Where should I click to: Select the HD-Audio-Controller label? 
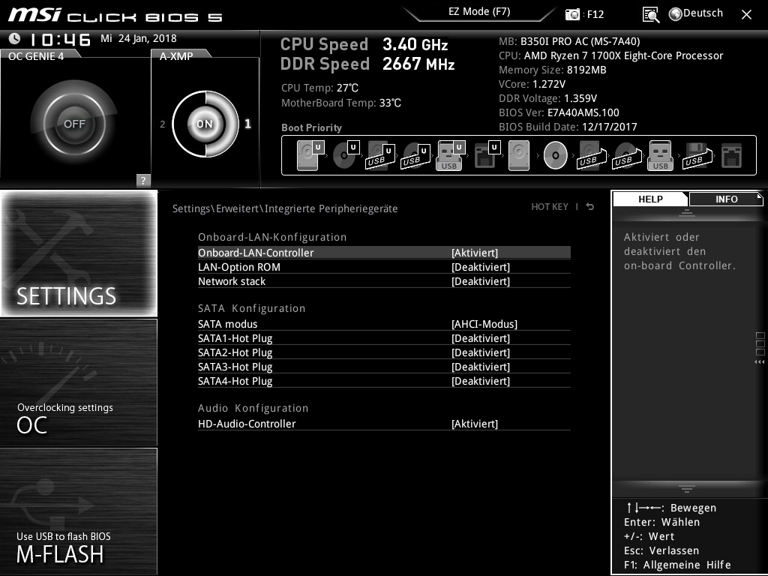tap(247, 424)
